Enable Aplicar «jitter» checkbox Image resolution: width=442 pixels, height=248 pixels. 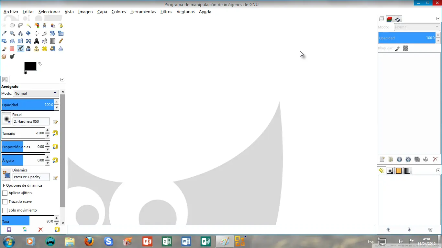[5, 193]
